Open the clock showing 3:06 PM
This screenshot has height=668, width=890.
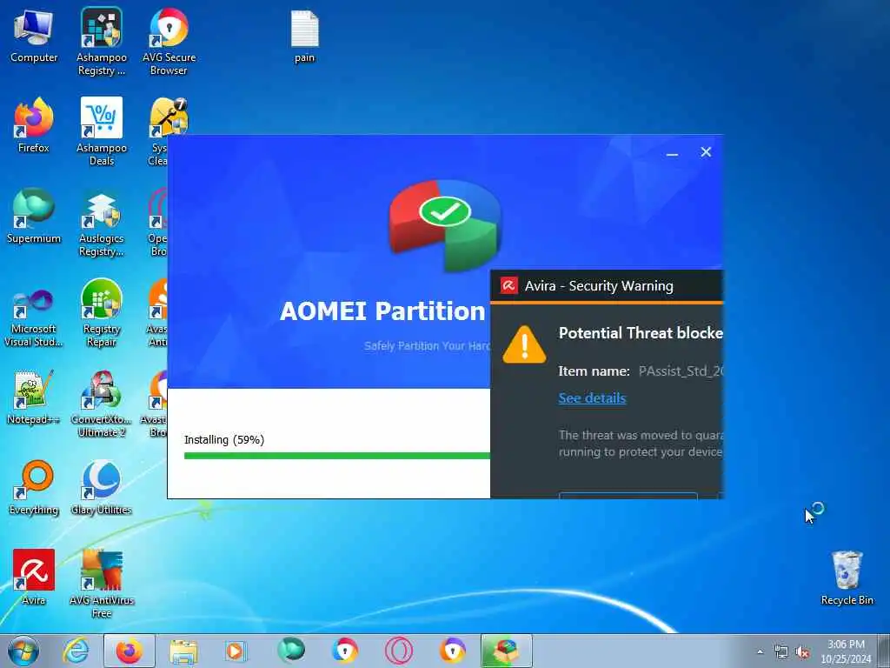[x=846, y=651]
